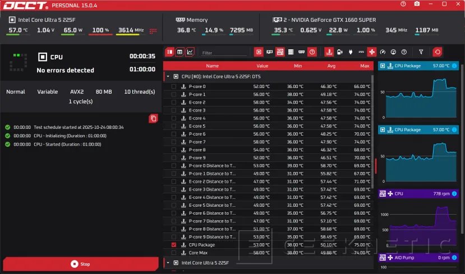The image size is (465, 274).
Task: Click the red reset min/max refresh icon
Action: click(438, 52)
